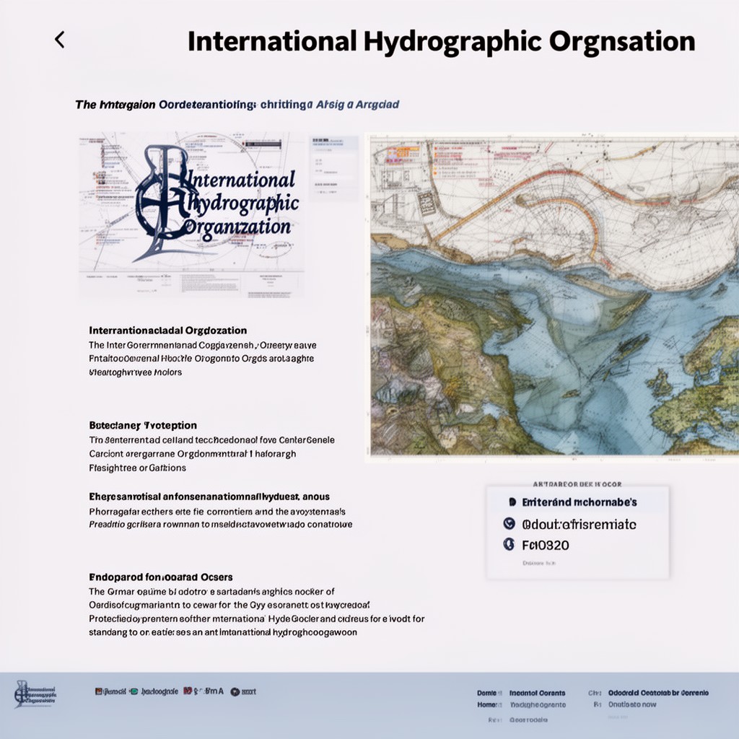This screenshot has width=739, height=739.
Task: Click the heading "Ehepesanrotisal anfonsenanatiomnalfivyduest, anous"
Action: 209,497
